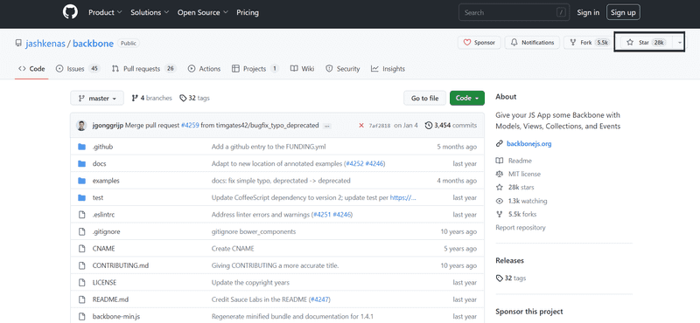Open the backbone-min.js file
700x323 pixels.
pos(116,317)
